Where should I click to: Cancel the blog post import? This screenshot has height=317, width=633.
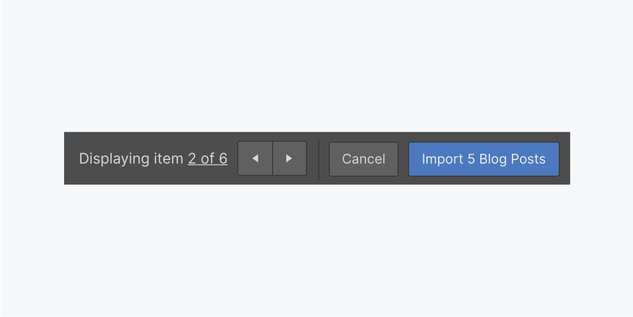[364, 159]
